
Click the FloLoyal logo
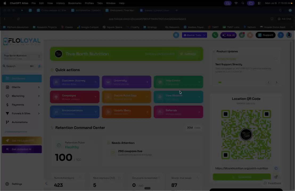[x=22, y=41]
